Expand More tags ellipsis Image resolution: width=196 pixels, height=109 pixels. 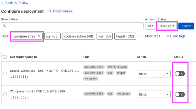[x=150, y=36]
